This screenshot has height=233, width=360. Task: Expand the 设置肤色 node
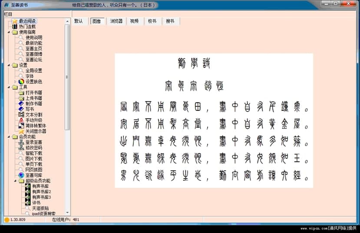[x=15, y=82]
